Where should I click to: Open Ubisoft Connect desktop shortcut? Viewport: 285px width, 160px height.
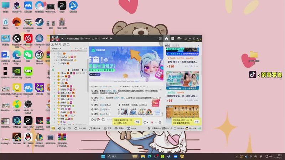coord(39,57)
